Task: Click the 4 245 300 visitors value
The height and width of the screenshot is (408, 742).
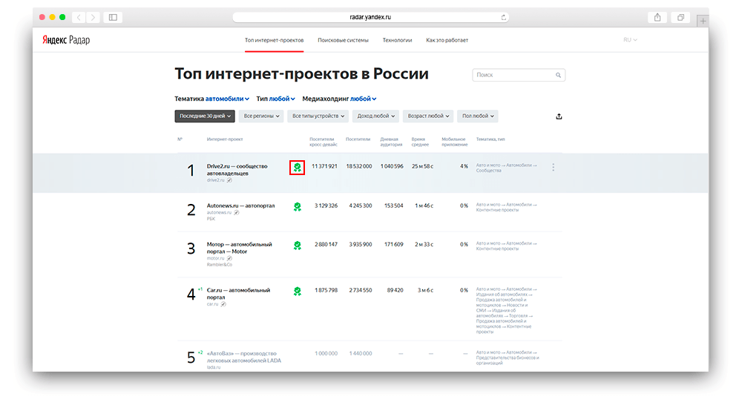Action: [361, 206]
